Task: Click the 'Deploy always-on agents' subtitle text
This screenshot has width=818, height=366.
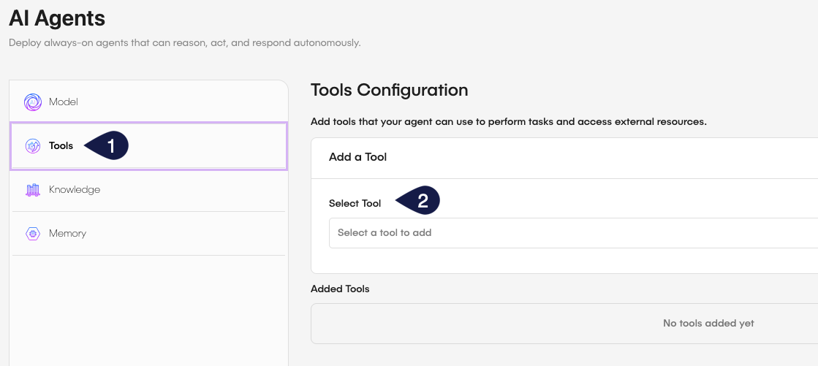Action: tap(184, 43)
